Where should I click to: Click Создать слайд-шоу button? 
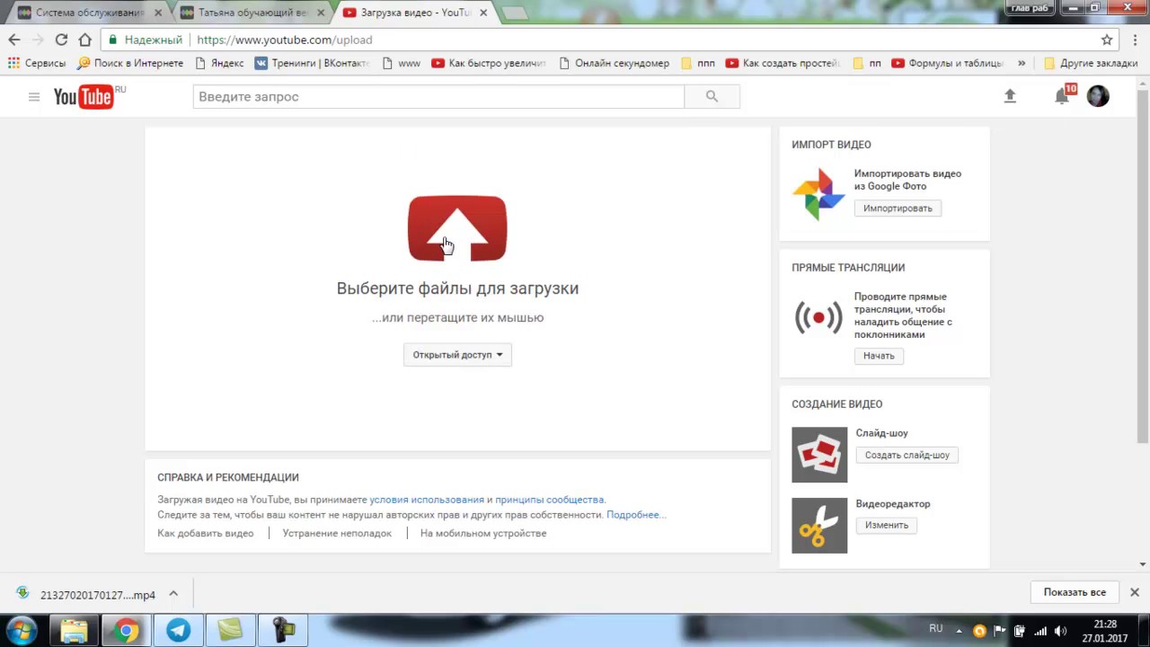pyautogui.click(x=907, y=456)
